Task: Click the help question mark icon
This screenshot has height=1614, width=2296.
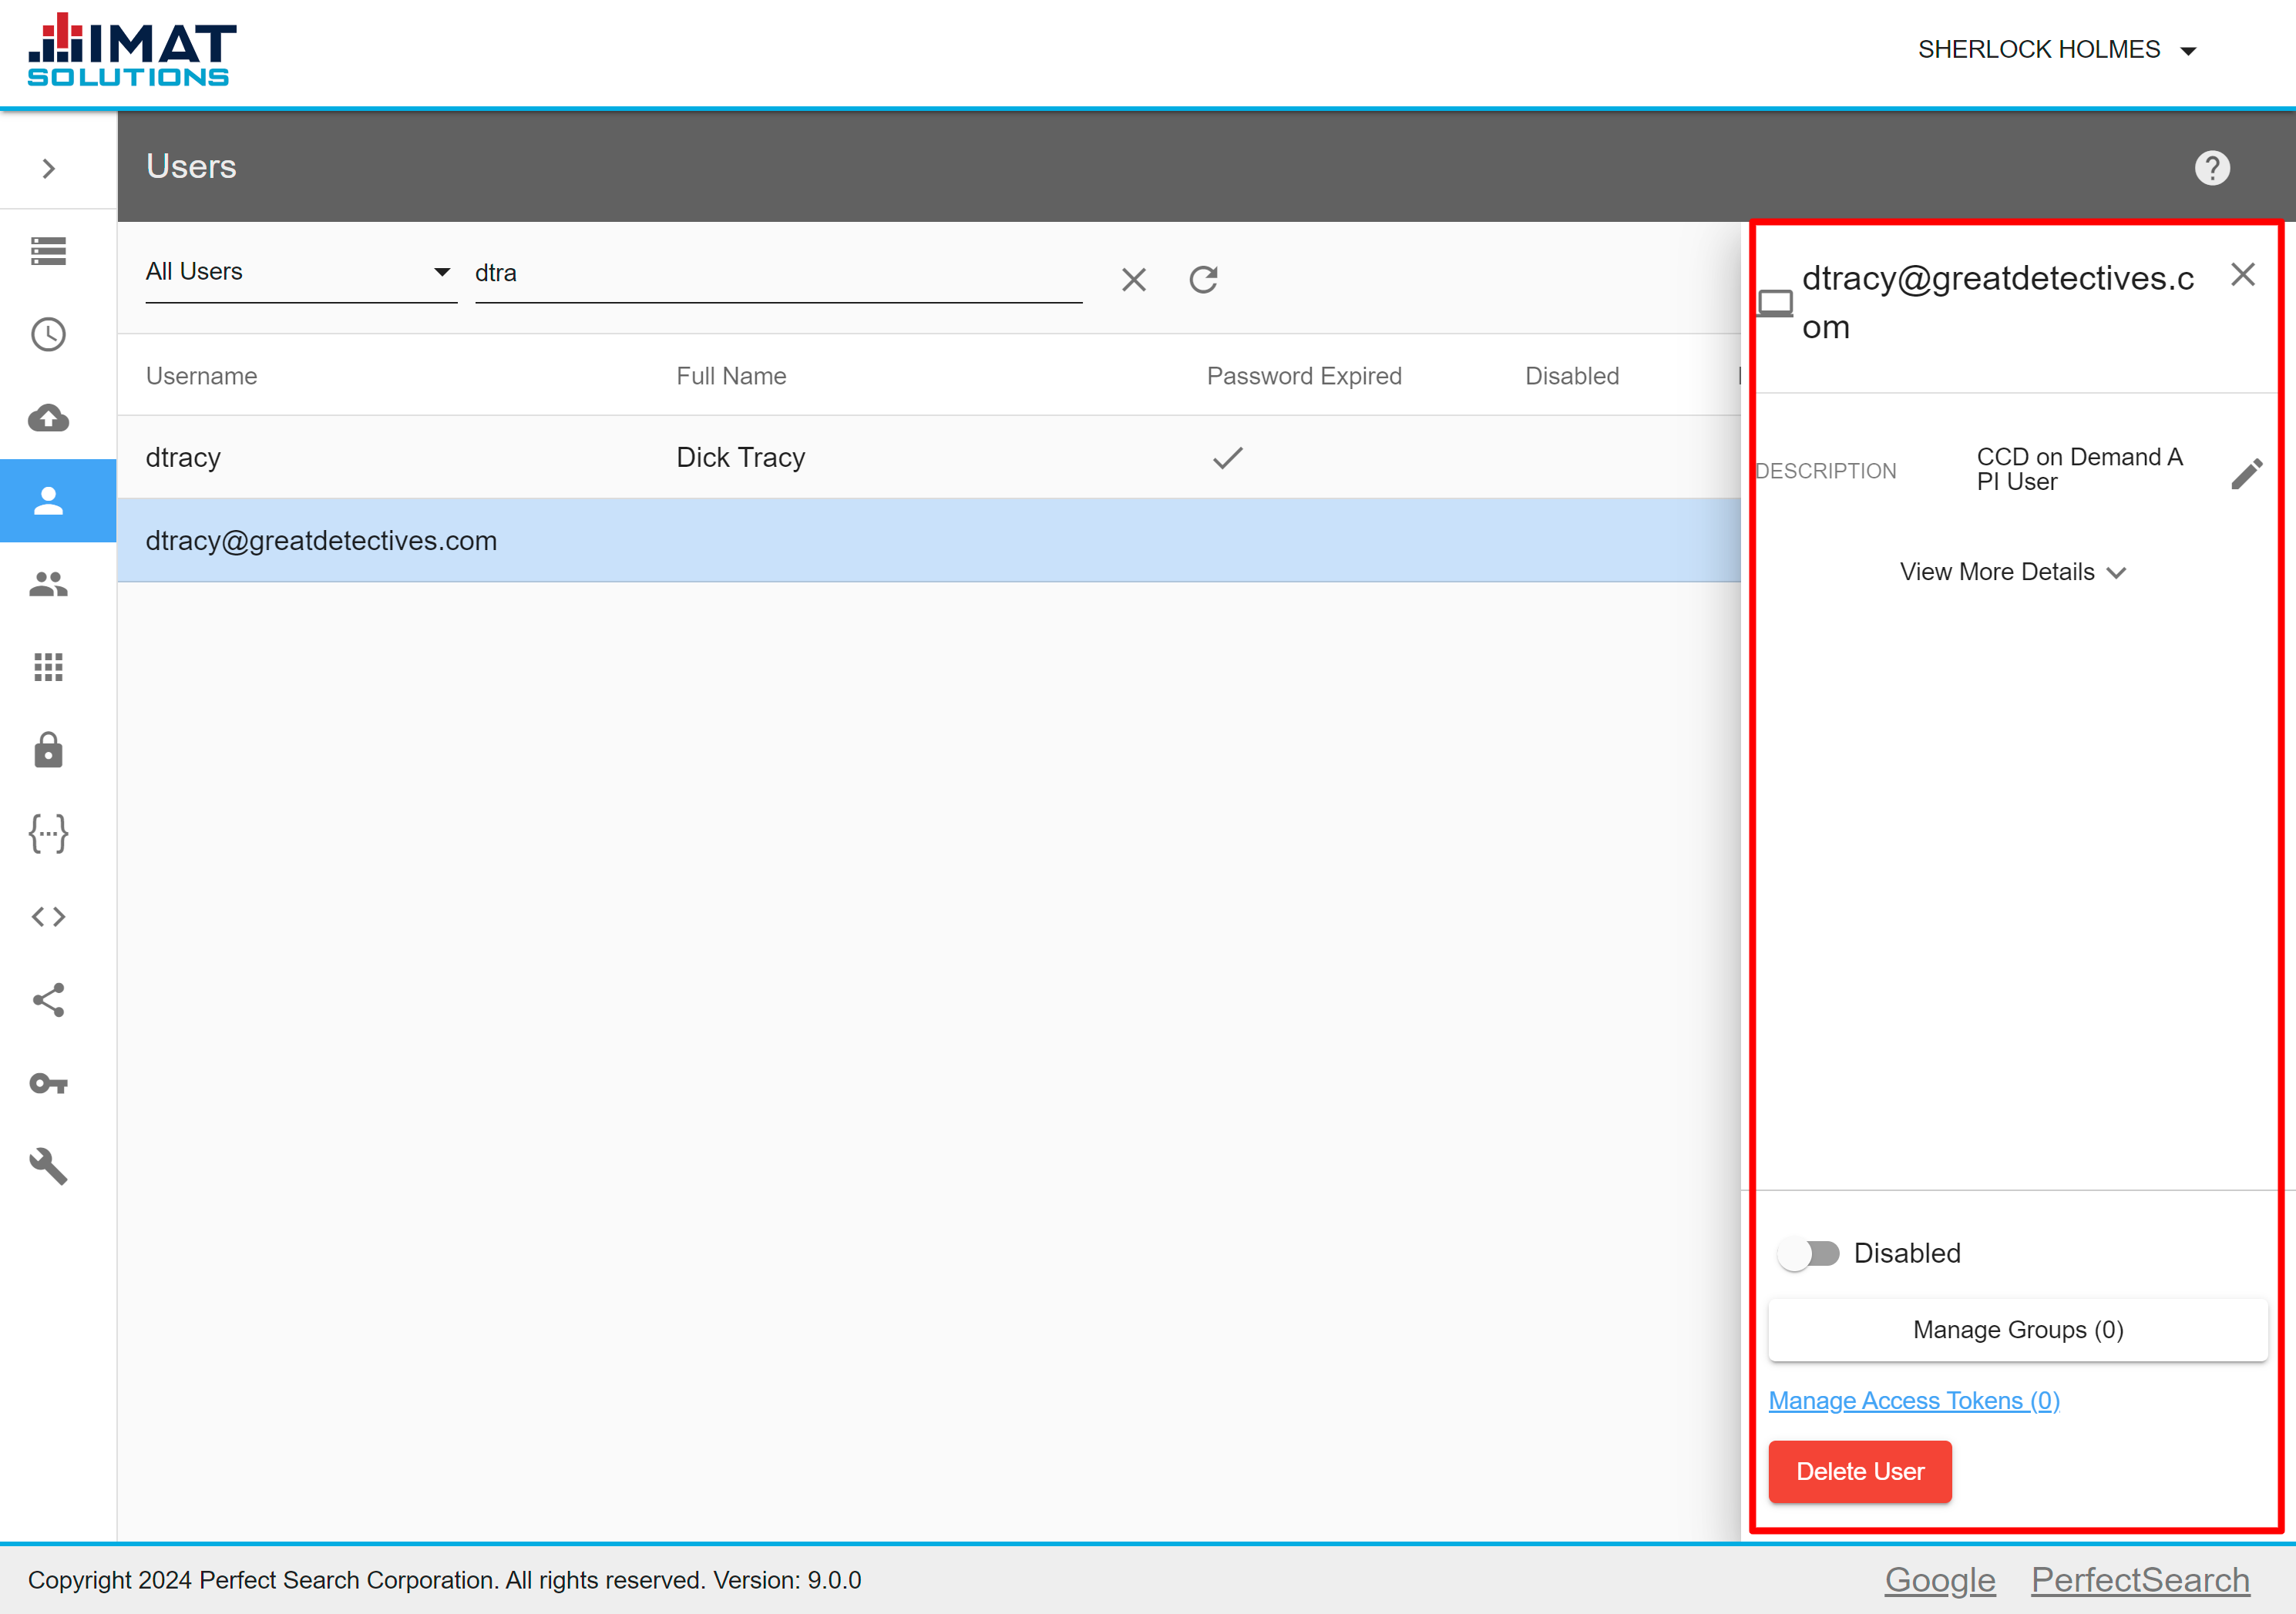Action: tap(2212, 168)
